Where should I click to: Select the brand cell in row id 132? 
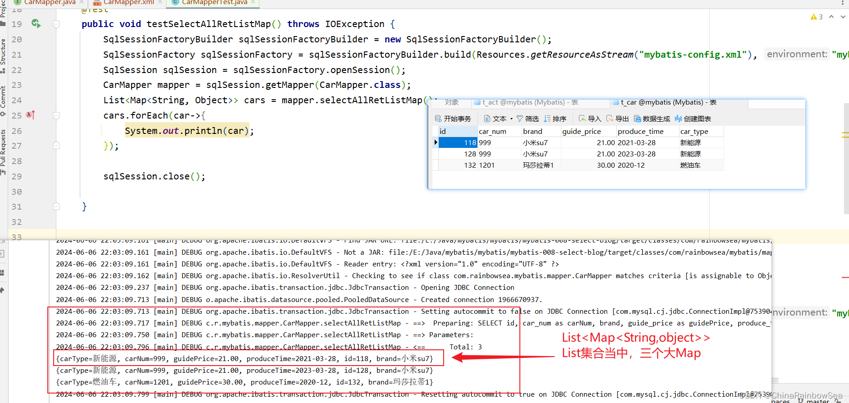point(540,165)
